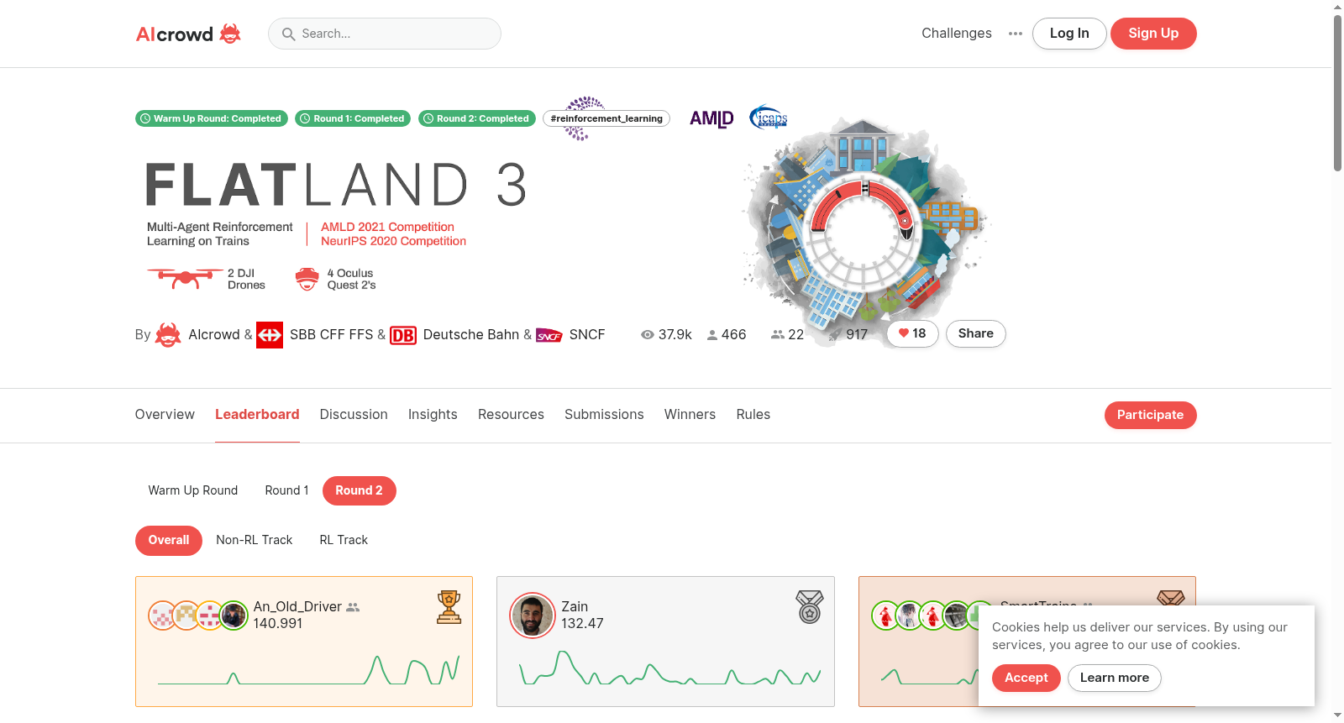Viewport: 1344px width, 723px height.
Task: Select the RL Track filter
Action: 344,540
